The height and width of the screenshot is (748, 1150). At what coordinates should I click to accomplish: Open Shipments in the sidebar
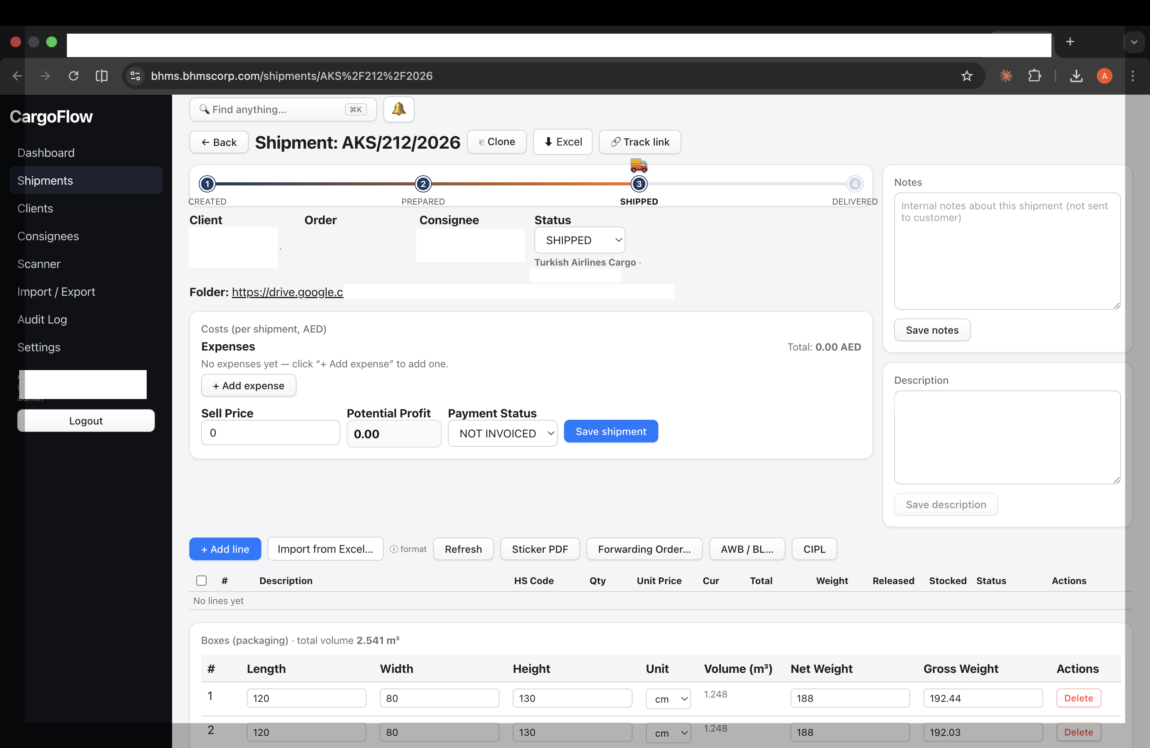click(x=86, y=180)
